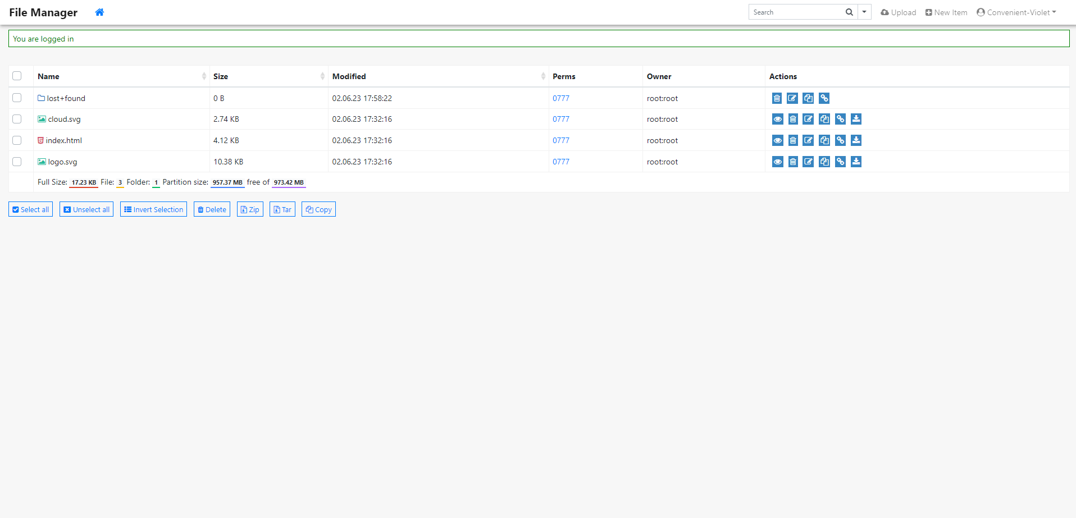1076x518 pixels.
Task: Compress selected files using Zip
Action: (x=249, y=209)
